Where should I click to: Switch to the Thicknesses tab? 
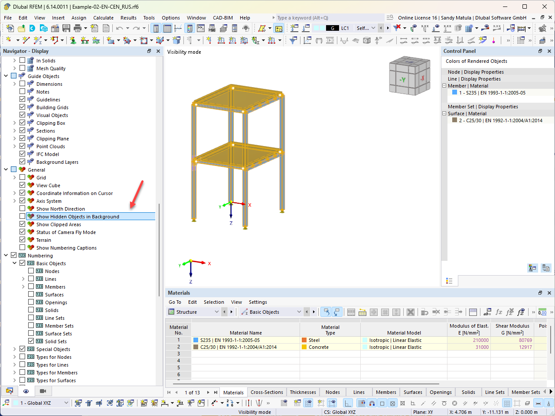[x=303, y=392]
